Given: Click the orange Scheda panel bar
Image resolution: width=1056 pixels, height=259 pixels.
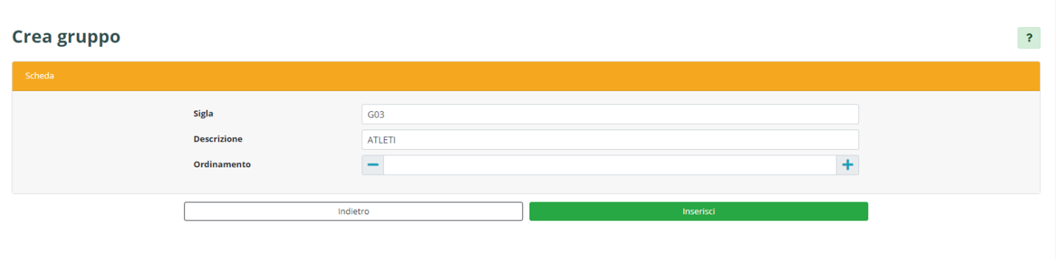Looking at the screenshot, I should 526,76.
